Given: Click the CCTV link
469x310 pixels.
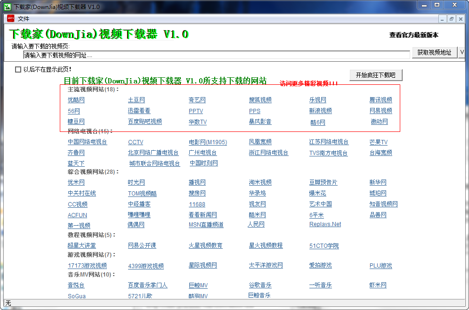Looking at the screenshot, I should coord(136,142).
